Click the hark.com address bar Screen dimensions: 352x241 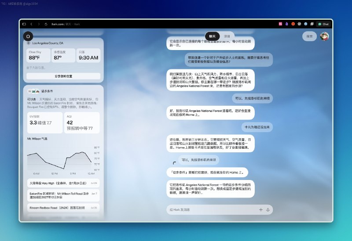[66, 24]
